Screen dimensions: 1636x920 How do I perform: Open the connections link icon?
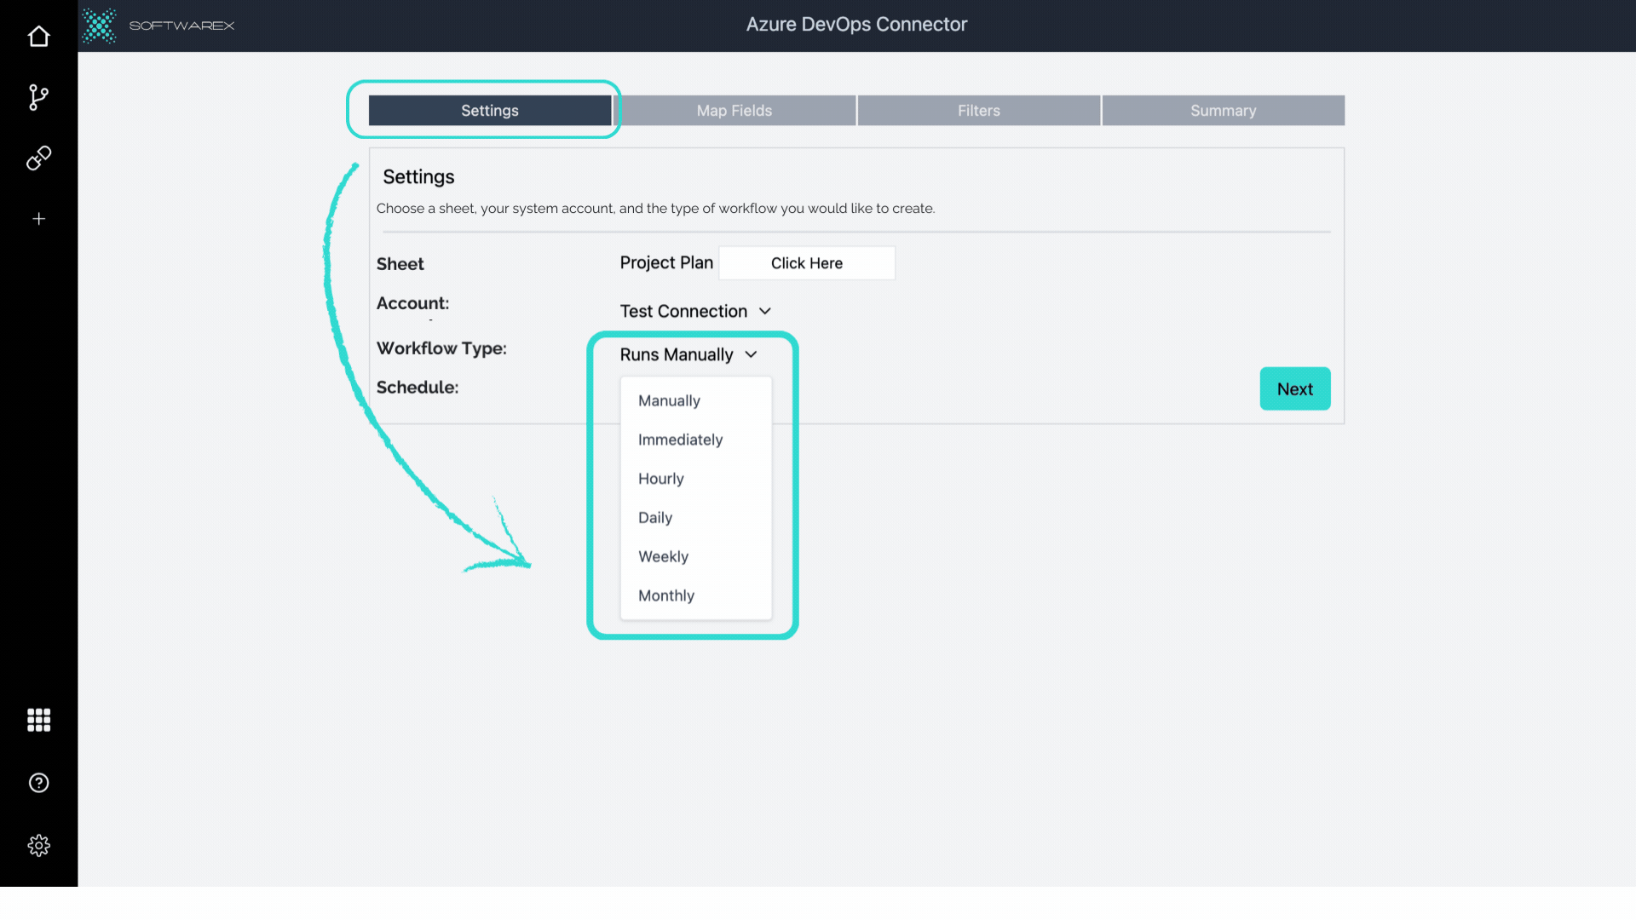(38, 158)
